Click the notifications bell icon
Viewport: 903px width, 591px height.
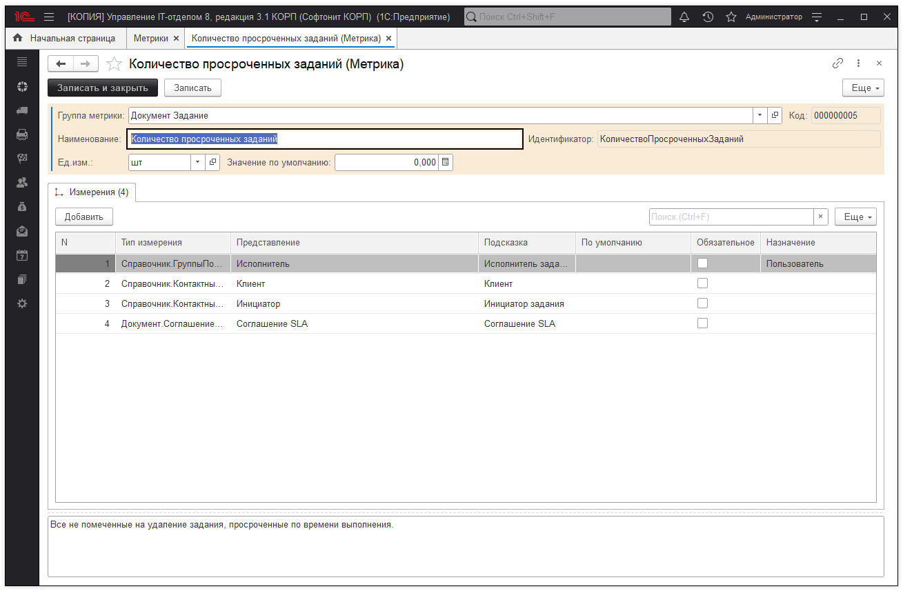(684, 17)
